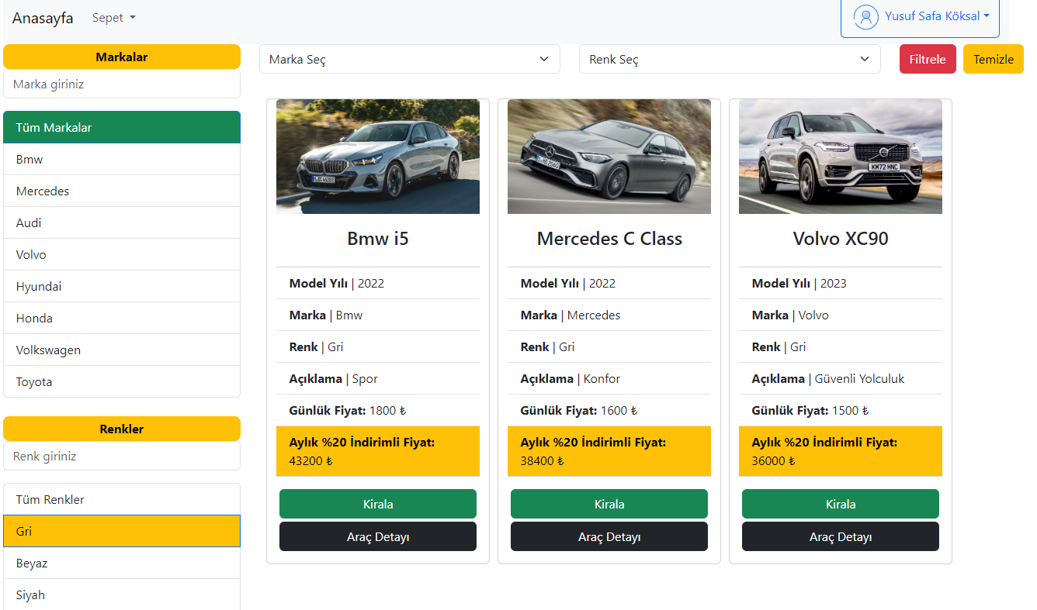The height and width of the screenshot is (610, 1037).
Task: Click the Markalar yellow header
Action: [122, 57]
